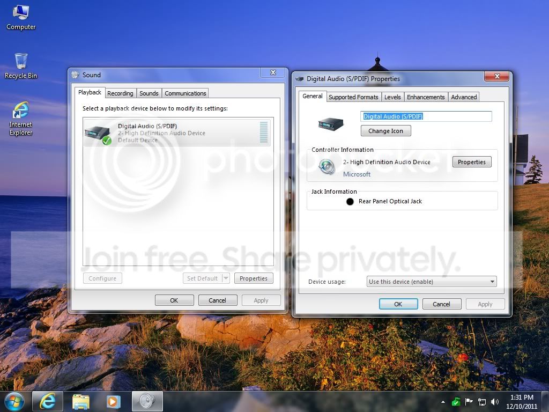Open the Sounds tab
This screenshot has height=412, width=549.
[x=149, y=93]
